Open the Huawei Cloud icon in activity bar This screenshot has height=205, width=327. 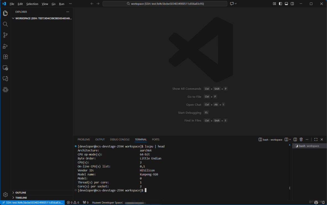click(6, 90)
